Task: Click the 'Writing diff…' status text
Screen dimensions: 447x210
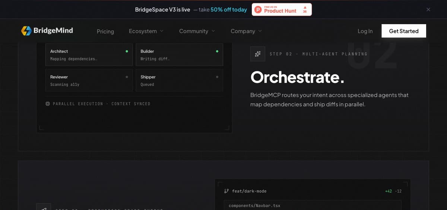Action: (x=155, y=59)
